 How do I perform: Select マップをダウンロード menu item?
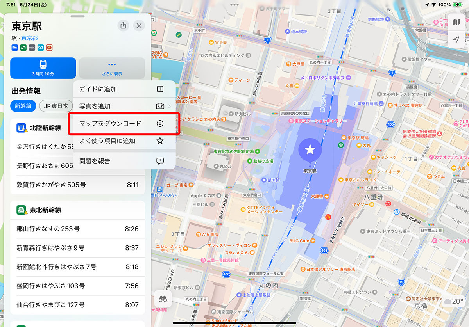click(x=124, y=124)
